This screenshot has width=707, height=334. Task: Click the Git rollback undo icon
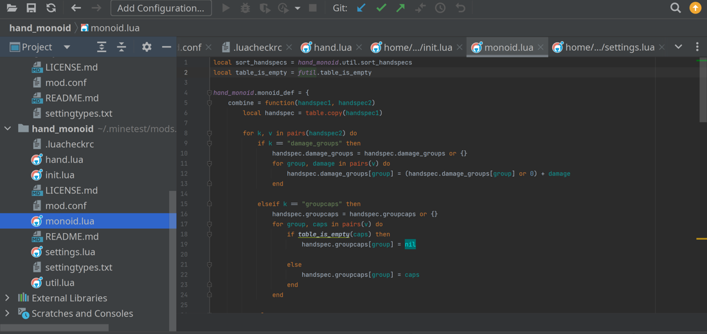coord(460,8)
